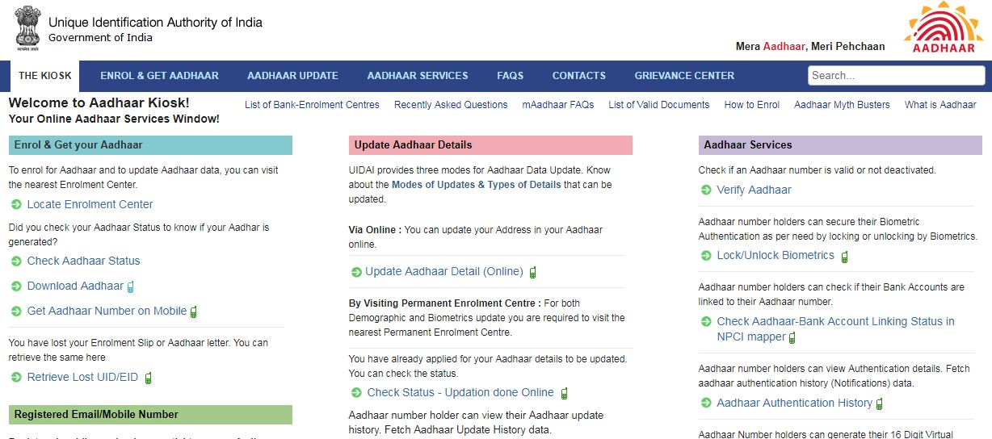Open the AADHAAR SERVICES menu
Screen dimensions: 992x439
click(418, 76)
